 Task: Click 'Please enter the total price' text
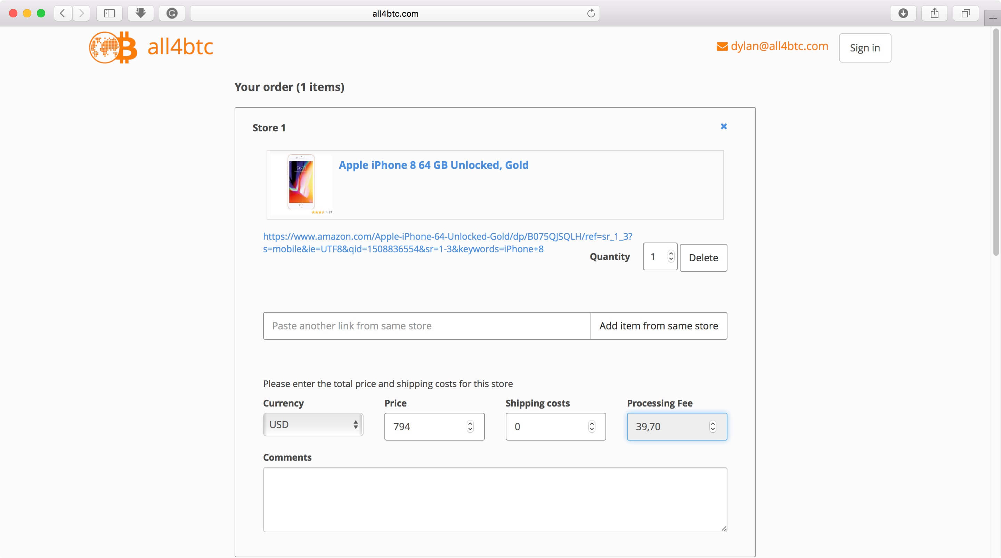click(388, 384)
